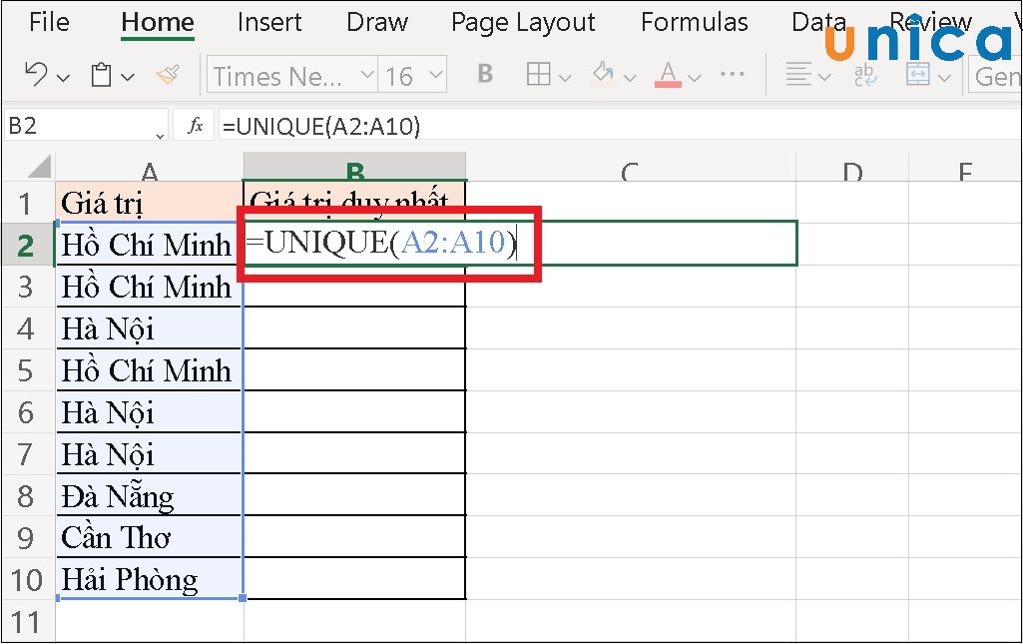Expand the Paste options dropdown arrow
Viewport: 1023px width, 644px height.
pyautogui.click(x=128, y=78)
